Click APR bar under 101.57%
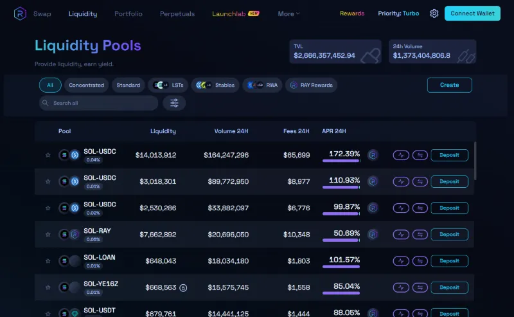This screenshot has width=514, height=317. 341,267
